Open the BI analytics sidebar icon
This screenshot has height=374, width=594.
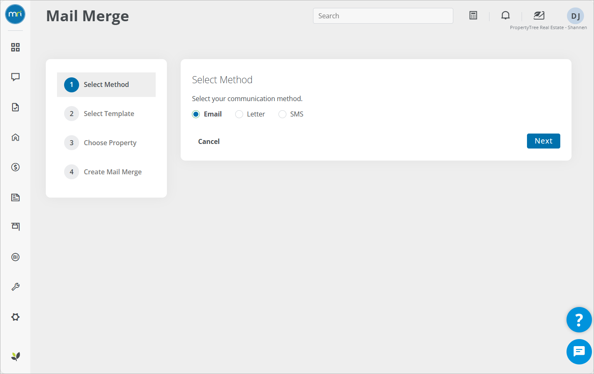pyautogui.click(x=15, y=257)
